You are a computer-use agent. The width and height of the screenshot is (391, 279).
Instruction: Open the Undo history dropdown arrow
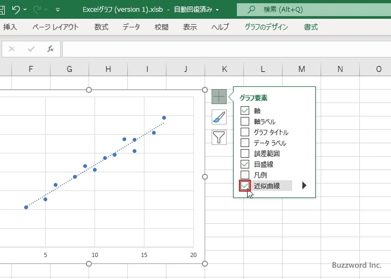(26, 10)
